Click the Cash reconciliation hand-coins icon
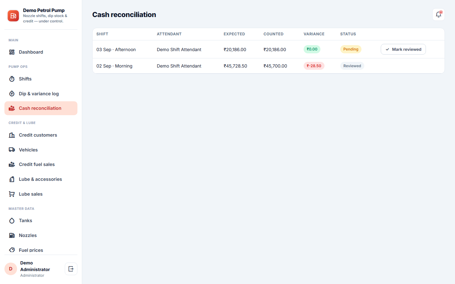Screen dimensions: 455x284 [12, 108]
